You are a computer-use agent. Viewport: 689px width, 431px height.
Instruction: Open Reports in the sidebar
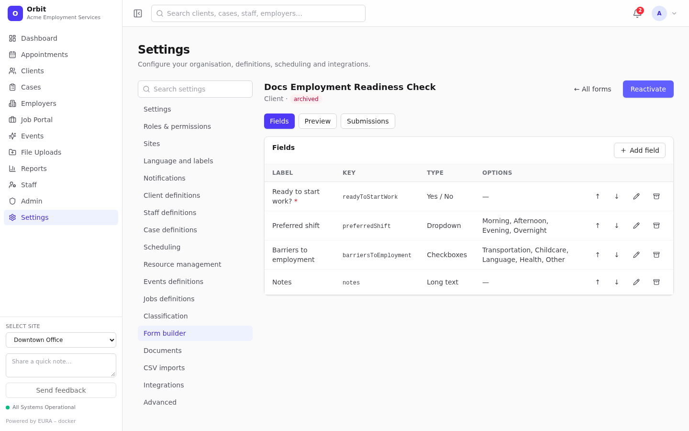pyautogui.click(x=61, y=169)
